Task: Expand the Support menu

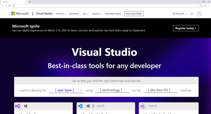Action: [97, 14]
